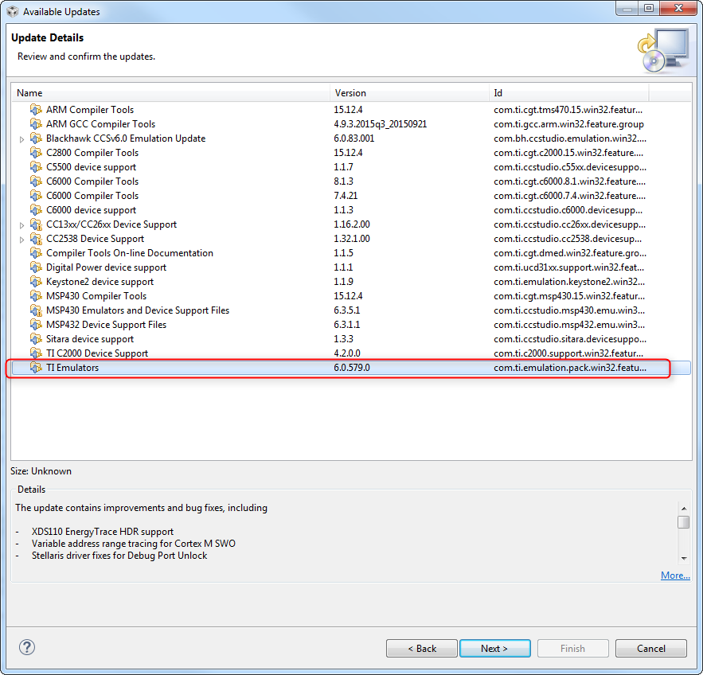Select the ARM GCC Compiler Tools row

point(351,123)
